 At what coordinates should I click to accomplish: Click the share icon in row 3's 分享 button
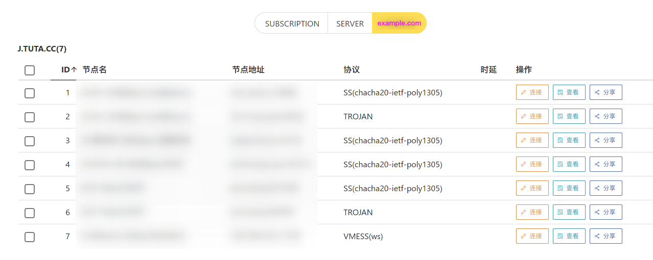pos(597,140)
